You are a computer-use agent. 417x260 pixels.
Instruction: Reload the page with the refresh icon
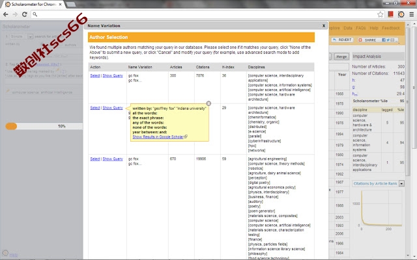point(25,14)
